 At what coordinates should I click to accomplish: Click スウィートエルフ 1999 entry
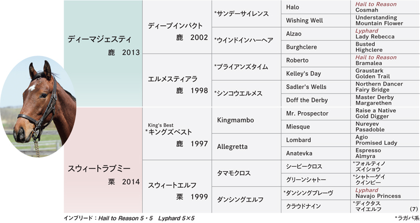click(177, 187)
